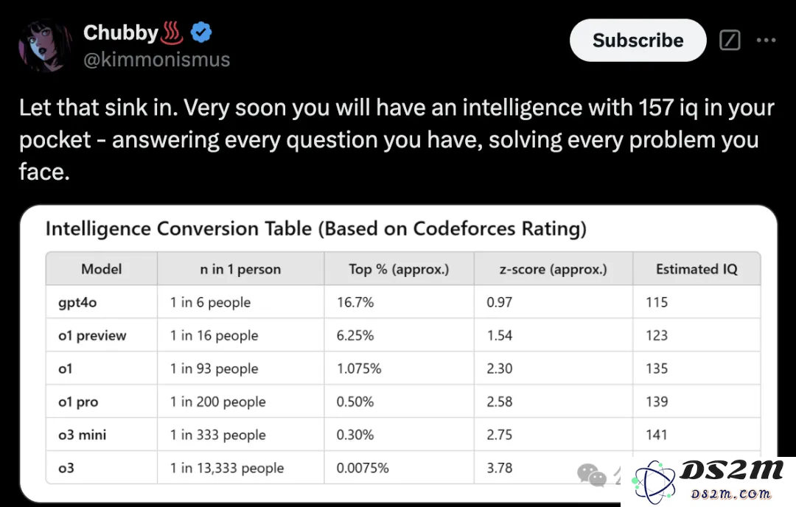Click the Model column header
Image resolution: width=796 pixels, height=507 pixels.
pos(102,269)
